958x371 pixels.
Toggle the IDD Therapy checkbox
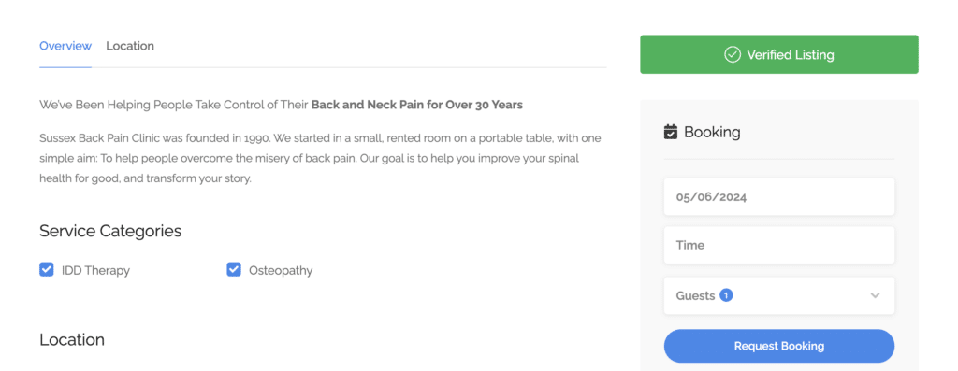pyautogui.click(x=47, y=269)
